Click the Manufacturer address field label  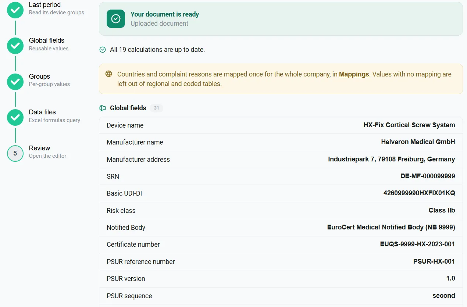point(138,160)
